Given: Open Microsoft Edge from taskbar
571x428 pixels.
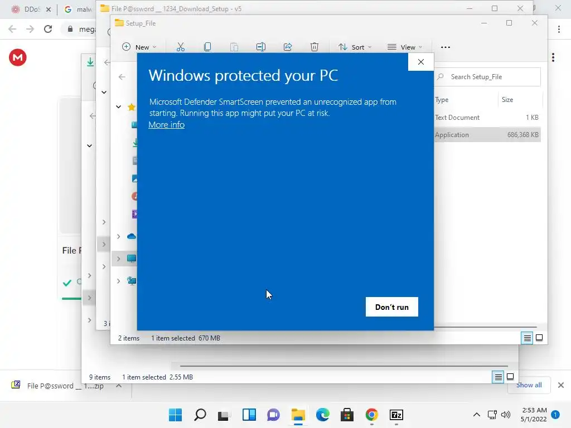Looking at the screenshot, I should (322, 415).
